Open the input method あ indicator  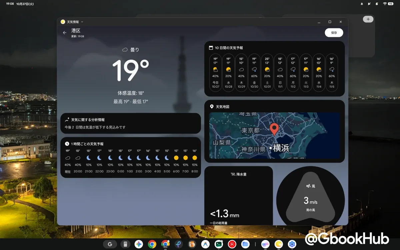point(362,4)
